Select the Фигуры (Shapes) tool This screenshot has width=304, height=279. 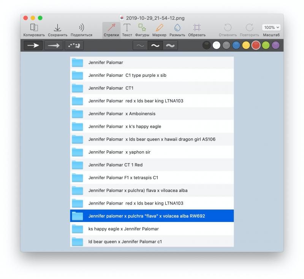click(142, 28)
